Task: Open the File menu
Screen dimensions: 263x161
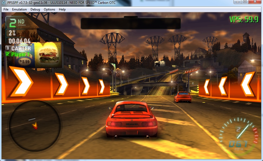Action: point(6,9)
